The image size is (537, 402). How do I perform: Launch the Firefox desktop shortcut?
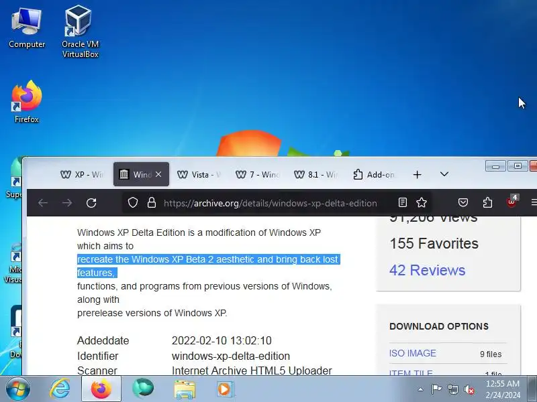point(26,102)
